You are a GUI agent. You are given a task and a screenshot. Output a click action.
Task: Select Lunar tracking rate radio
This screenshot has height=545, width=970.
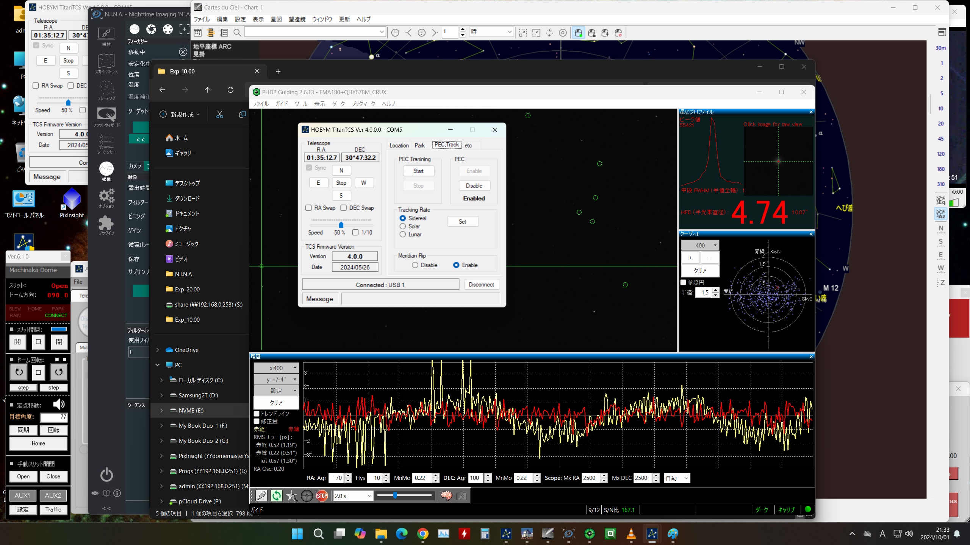point(403,234)
